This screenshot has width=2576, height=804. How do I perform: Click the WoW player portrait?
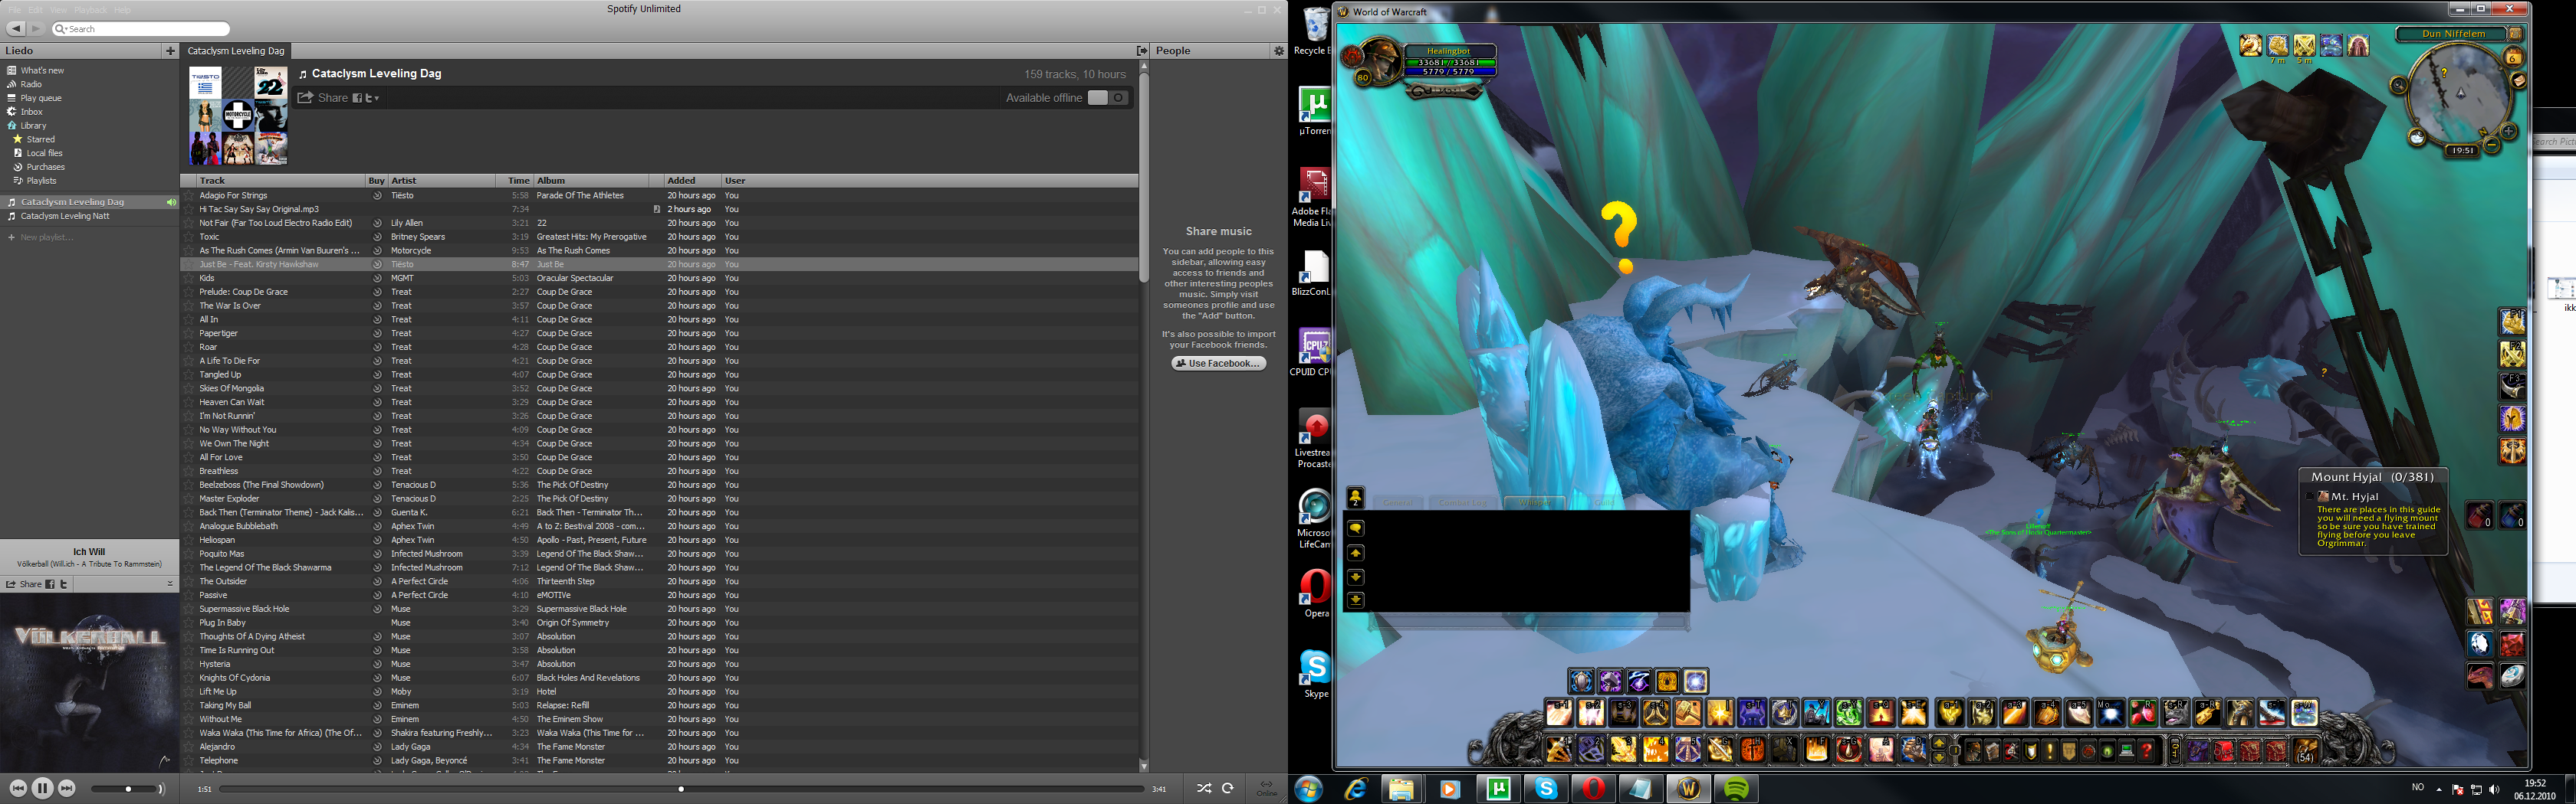click(x=1384, y=62)
